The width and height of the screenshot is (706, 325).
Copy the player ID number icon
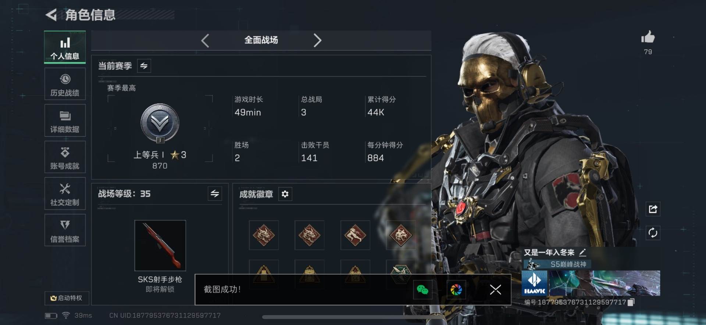tap(631, 302)
